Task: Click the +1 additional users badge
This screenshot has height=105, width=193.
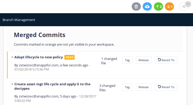Action: (188, 4)
